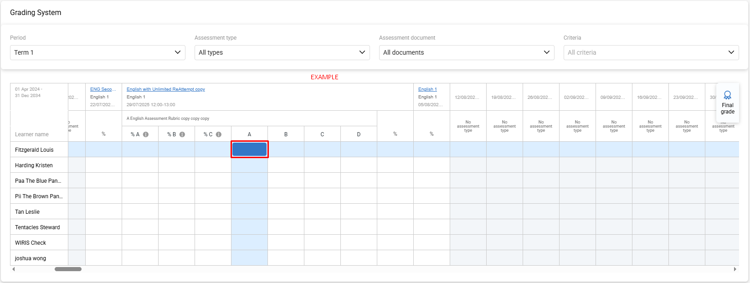
Task: Expand the Criteria dropdown
Action: click(651, 52)
